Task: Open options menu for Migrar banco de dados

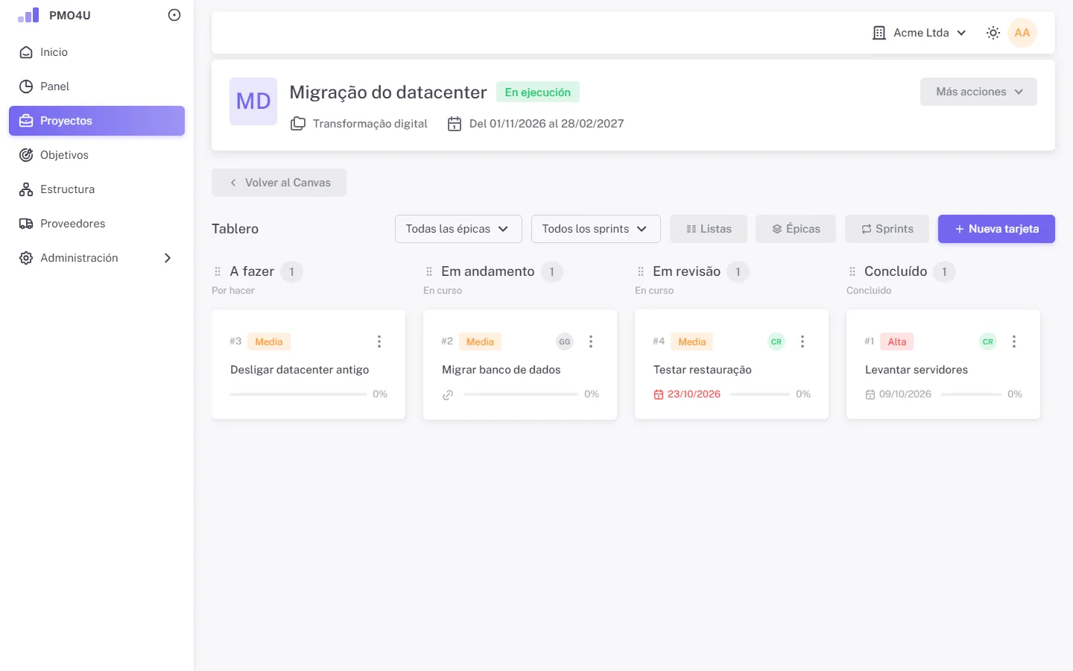Action: pyautogui.click(x=591, y=341)
